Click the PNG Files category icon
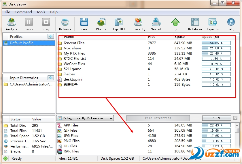The image size is (242, 164). point(60,141)
